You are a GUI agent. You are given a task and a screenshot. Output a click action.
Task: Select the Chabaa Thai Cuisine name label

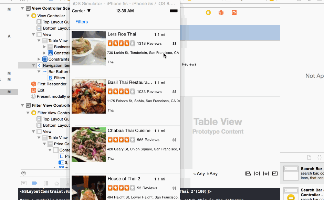[x=129, y=130]
